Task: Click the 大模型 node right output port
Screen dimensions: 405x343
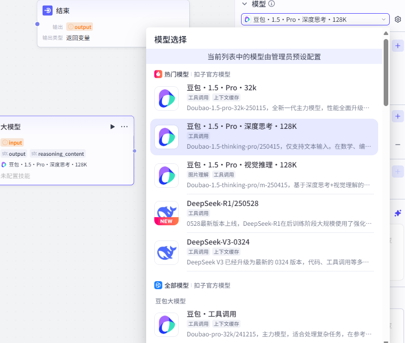Action: pos(134,151)
